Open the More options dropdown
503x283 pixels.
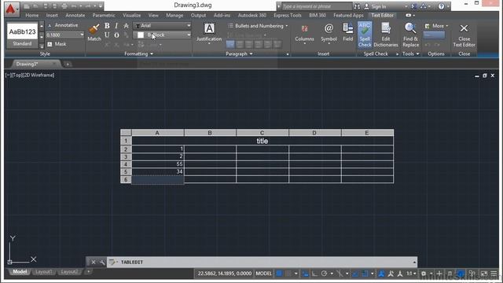point(436,26)
